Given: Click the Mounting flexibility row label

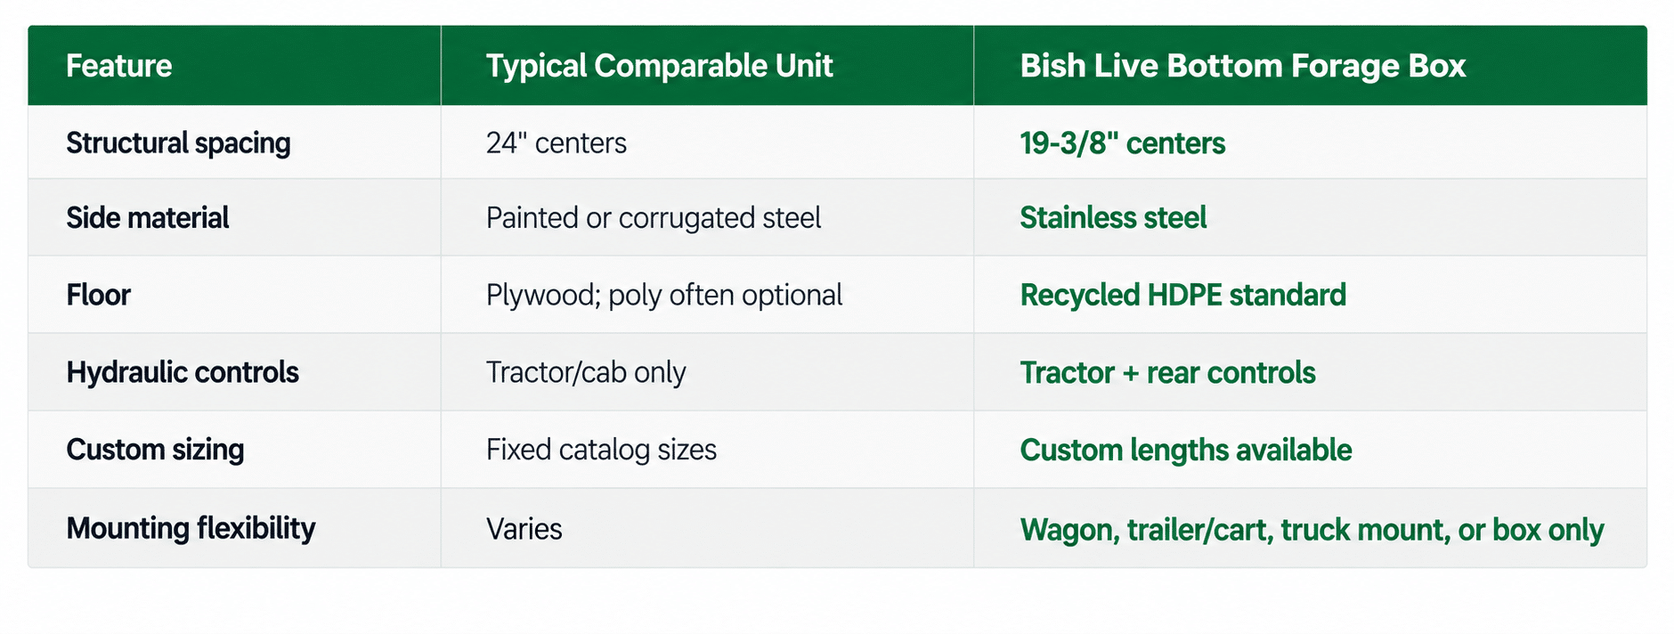Looking at the screenshot, I should coord(191,528).
